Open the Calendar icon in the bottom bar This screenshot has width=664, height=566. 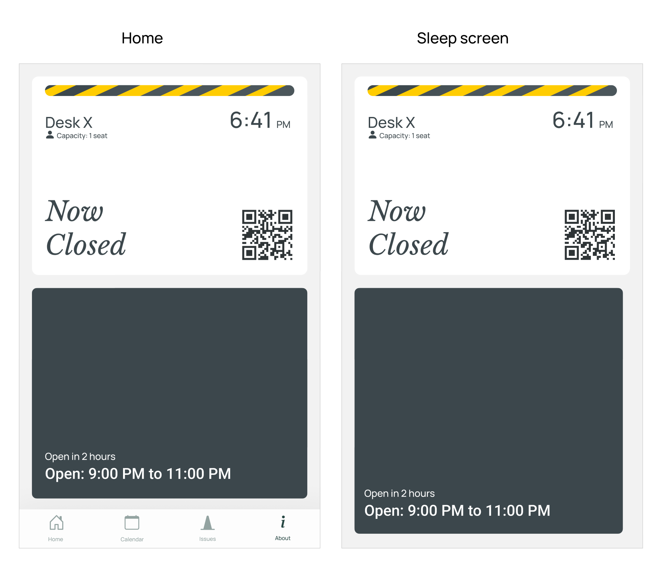click(132, 523)
